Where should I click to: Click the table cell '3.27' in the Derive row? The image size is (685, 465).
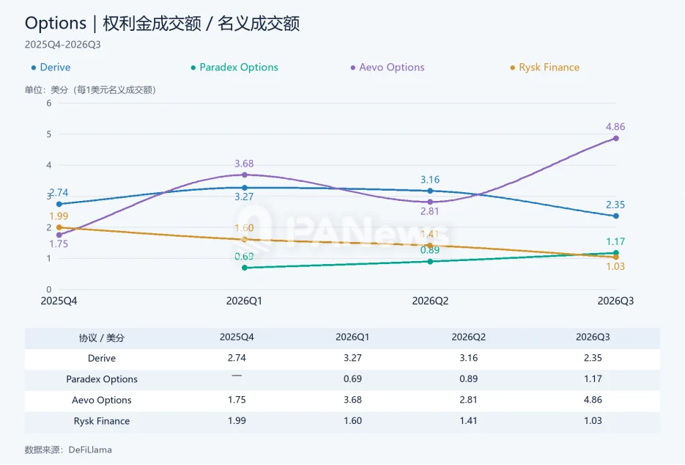tap(352, 358)
